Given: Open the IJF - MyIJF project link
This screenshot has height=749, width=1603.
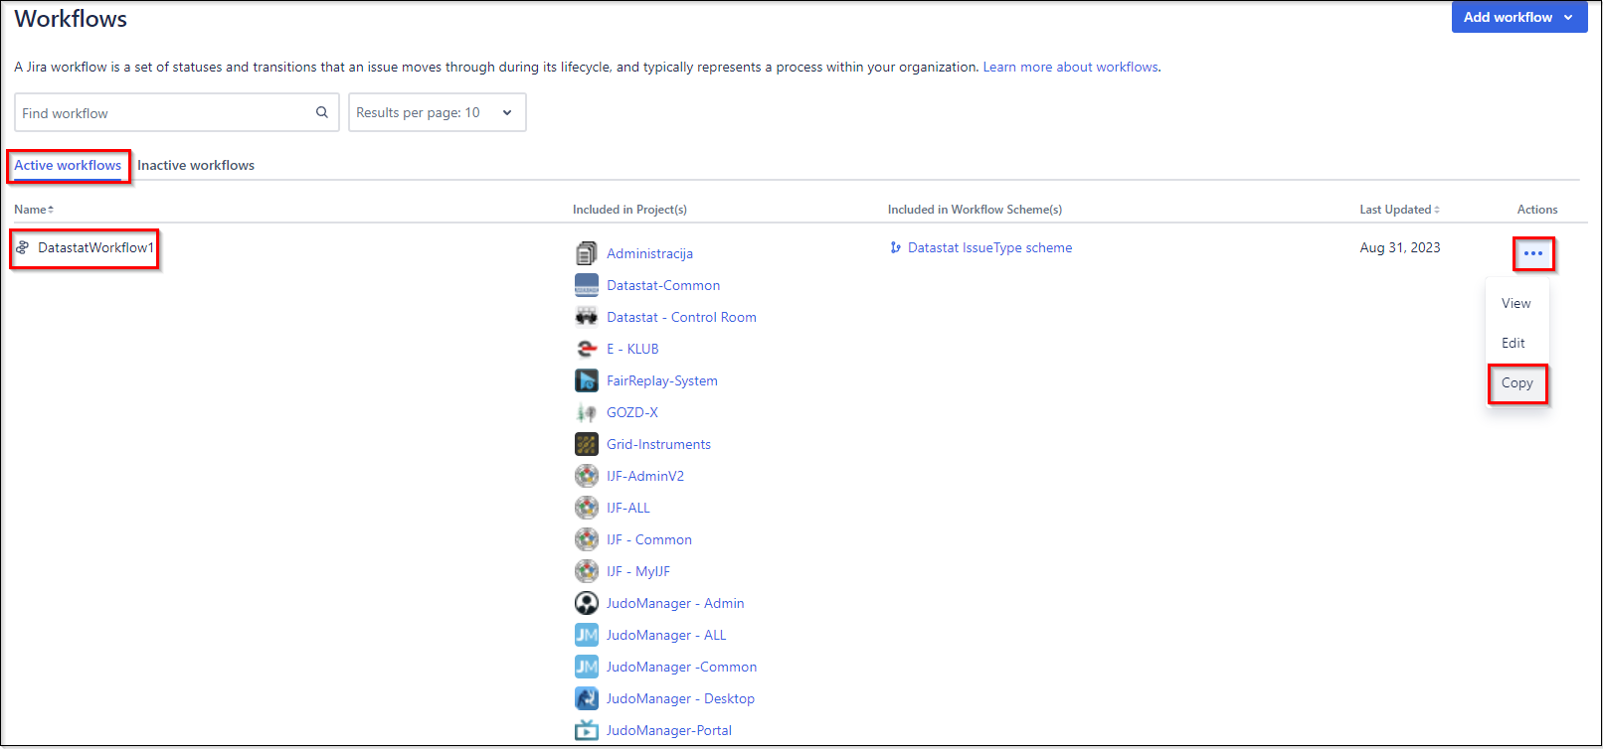Looking at the screenshot, I should 638,571.
